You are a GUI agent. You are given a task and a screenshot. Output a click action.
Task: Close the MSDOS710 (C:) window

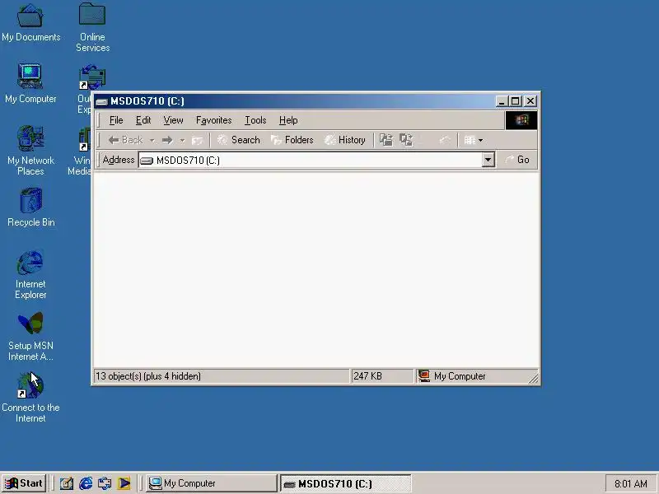(x=530, y=101)
